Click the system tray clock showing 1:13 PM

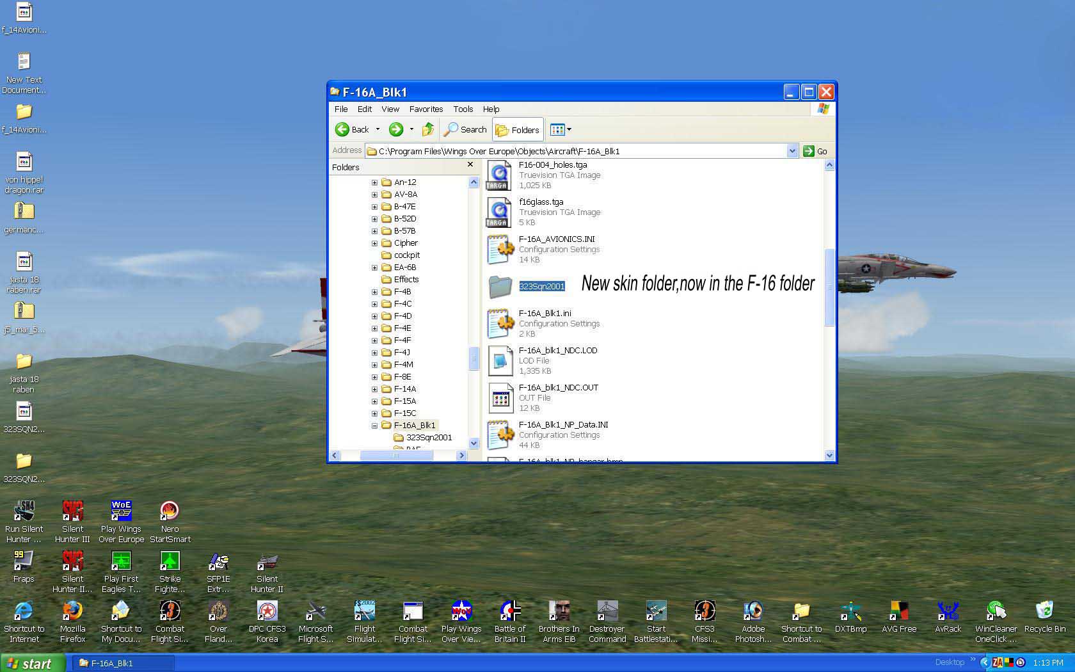1048,663
